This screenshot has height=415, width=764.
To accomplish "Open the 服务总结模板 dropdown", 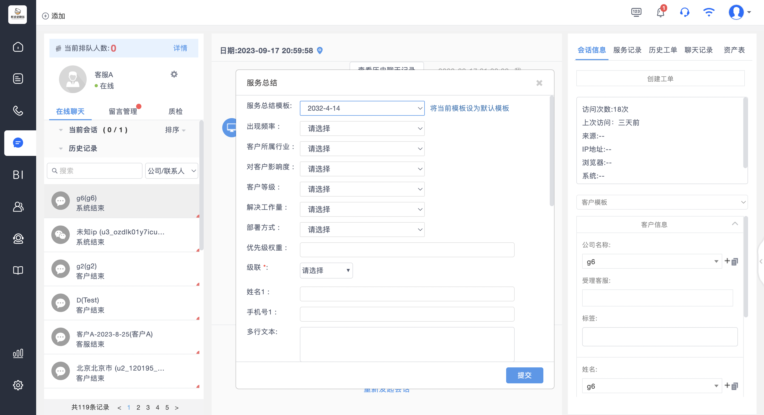I will 362,108.
